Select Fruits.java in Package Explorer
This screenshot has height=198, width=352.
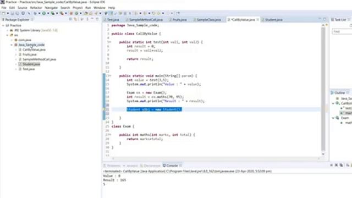(x=29, y=54)
